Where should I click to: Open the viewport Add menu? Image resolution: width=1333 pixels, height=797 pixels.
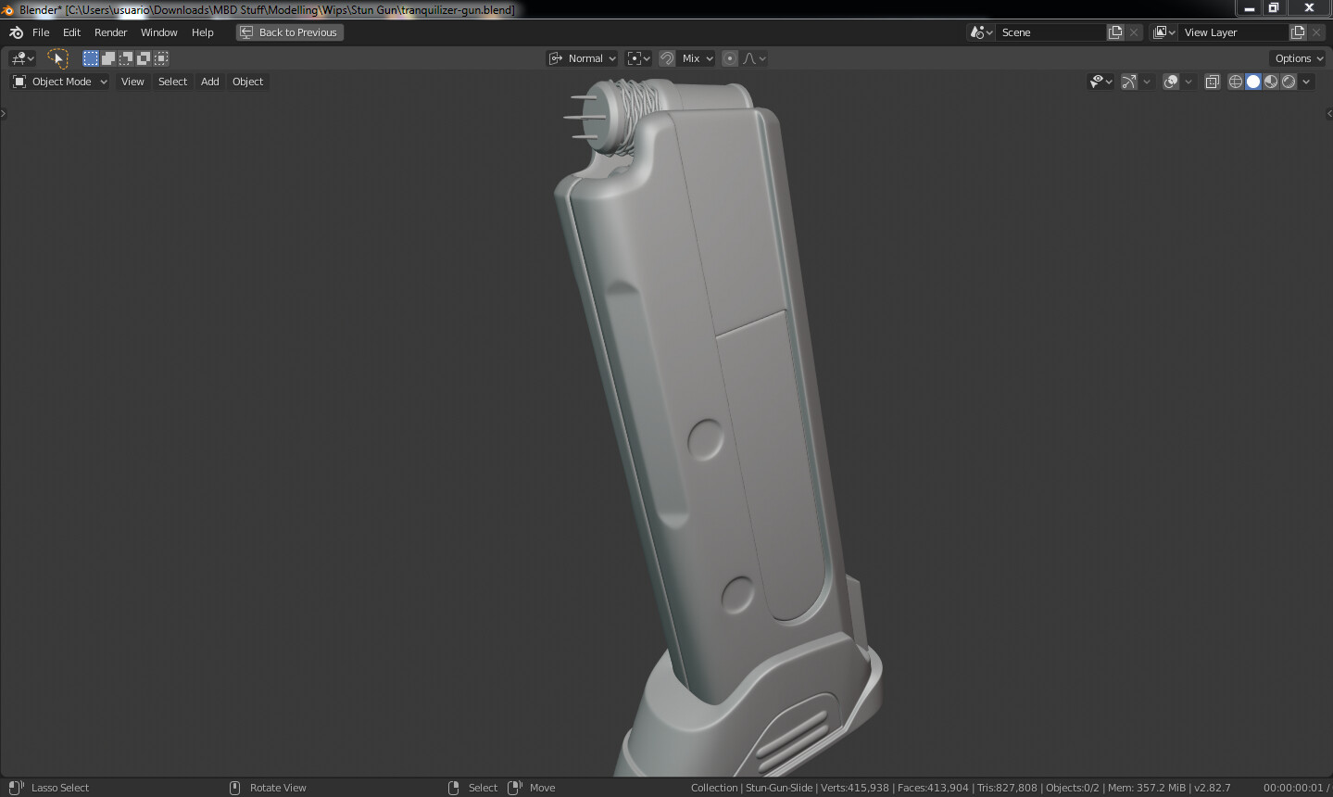coord(210,82)
